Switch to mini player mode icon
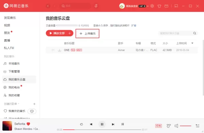 pyautogui.click(x=176, y=6)
